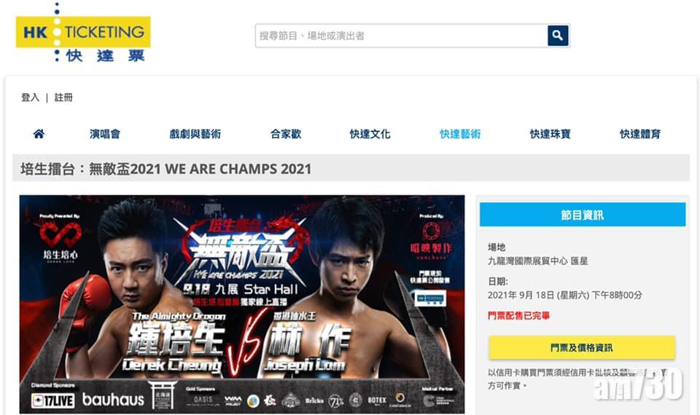
Task: Open the HK Ticketing logo
Action: click(83, 33)
